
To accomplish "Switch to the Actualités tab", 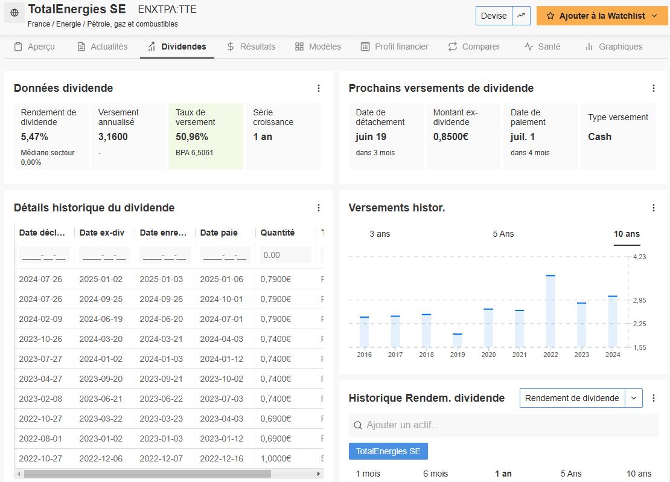I will pyautogui.click(x=103, y=47).
